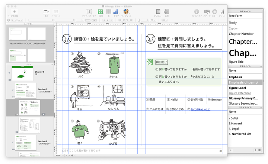Click the Preview iPad button
Viewport: 268px width, 164px height.
158,12
